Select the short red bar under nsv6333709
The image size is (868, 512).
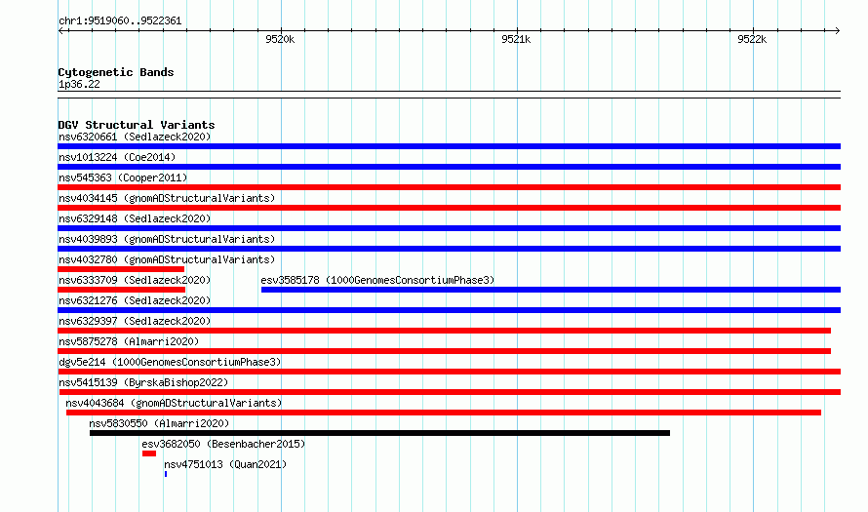121,290
